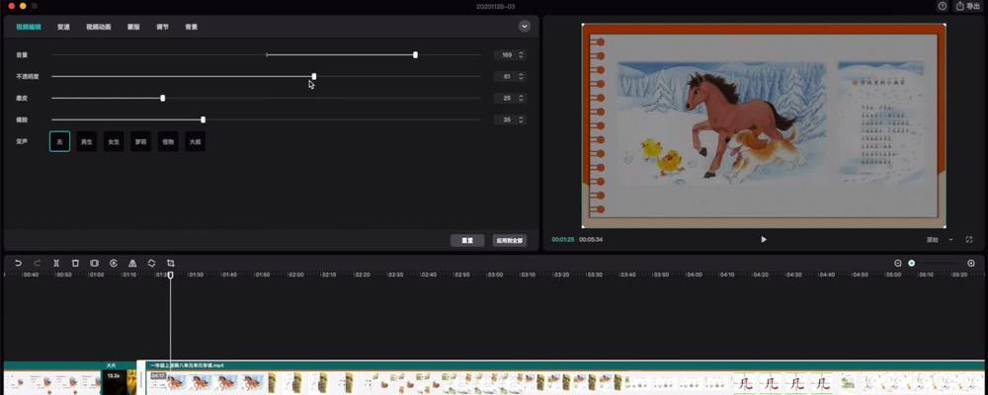Click the total duration 00:05:34 readout
The image size is (988, 395).
591,239
